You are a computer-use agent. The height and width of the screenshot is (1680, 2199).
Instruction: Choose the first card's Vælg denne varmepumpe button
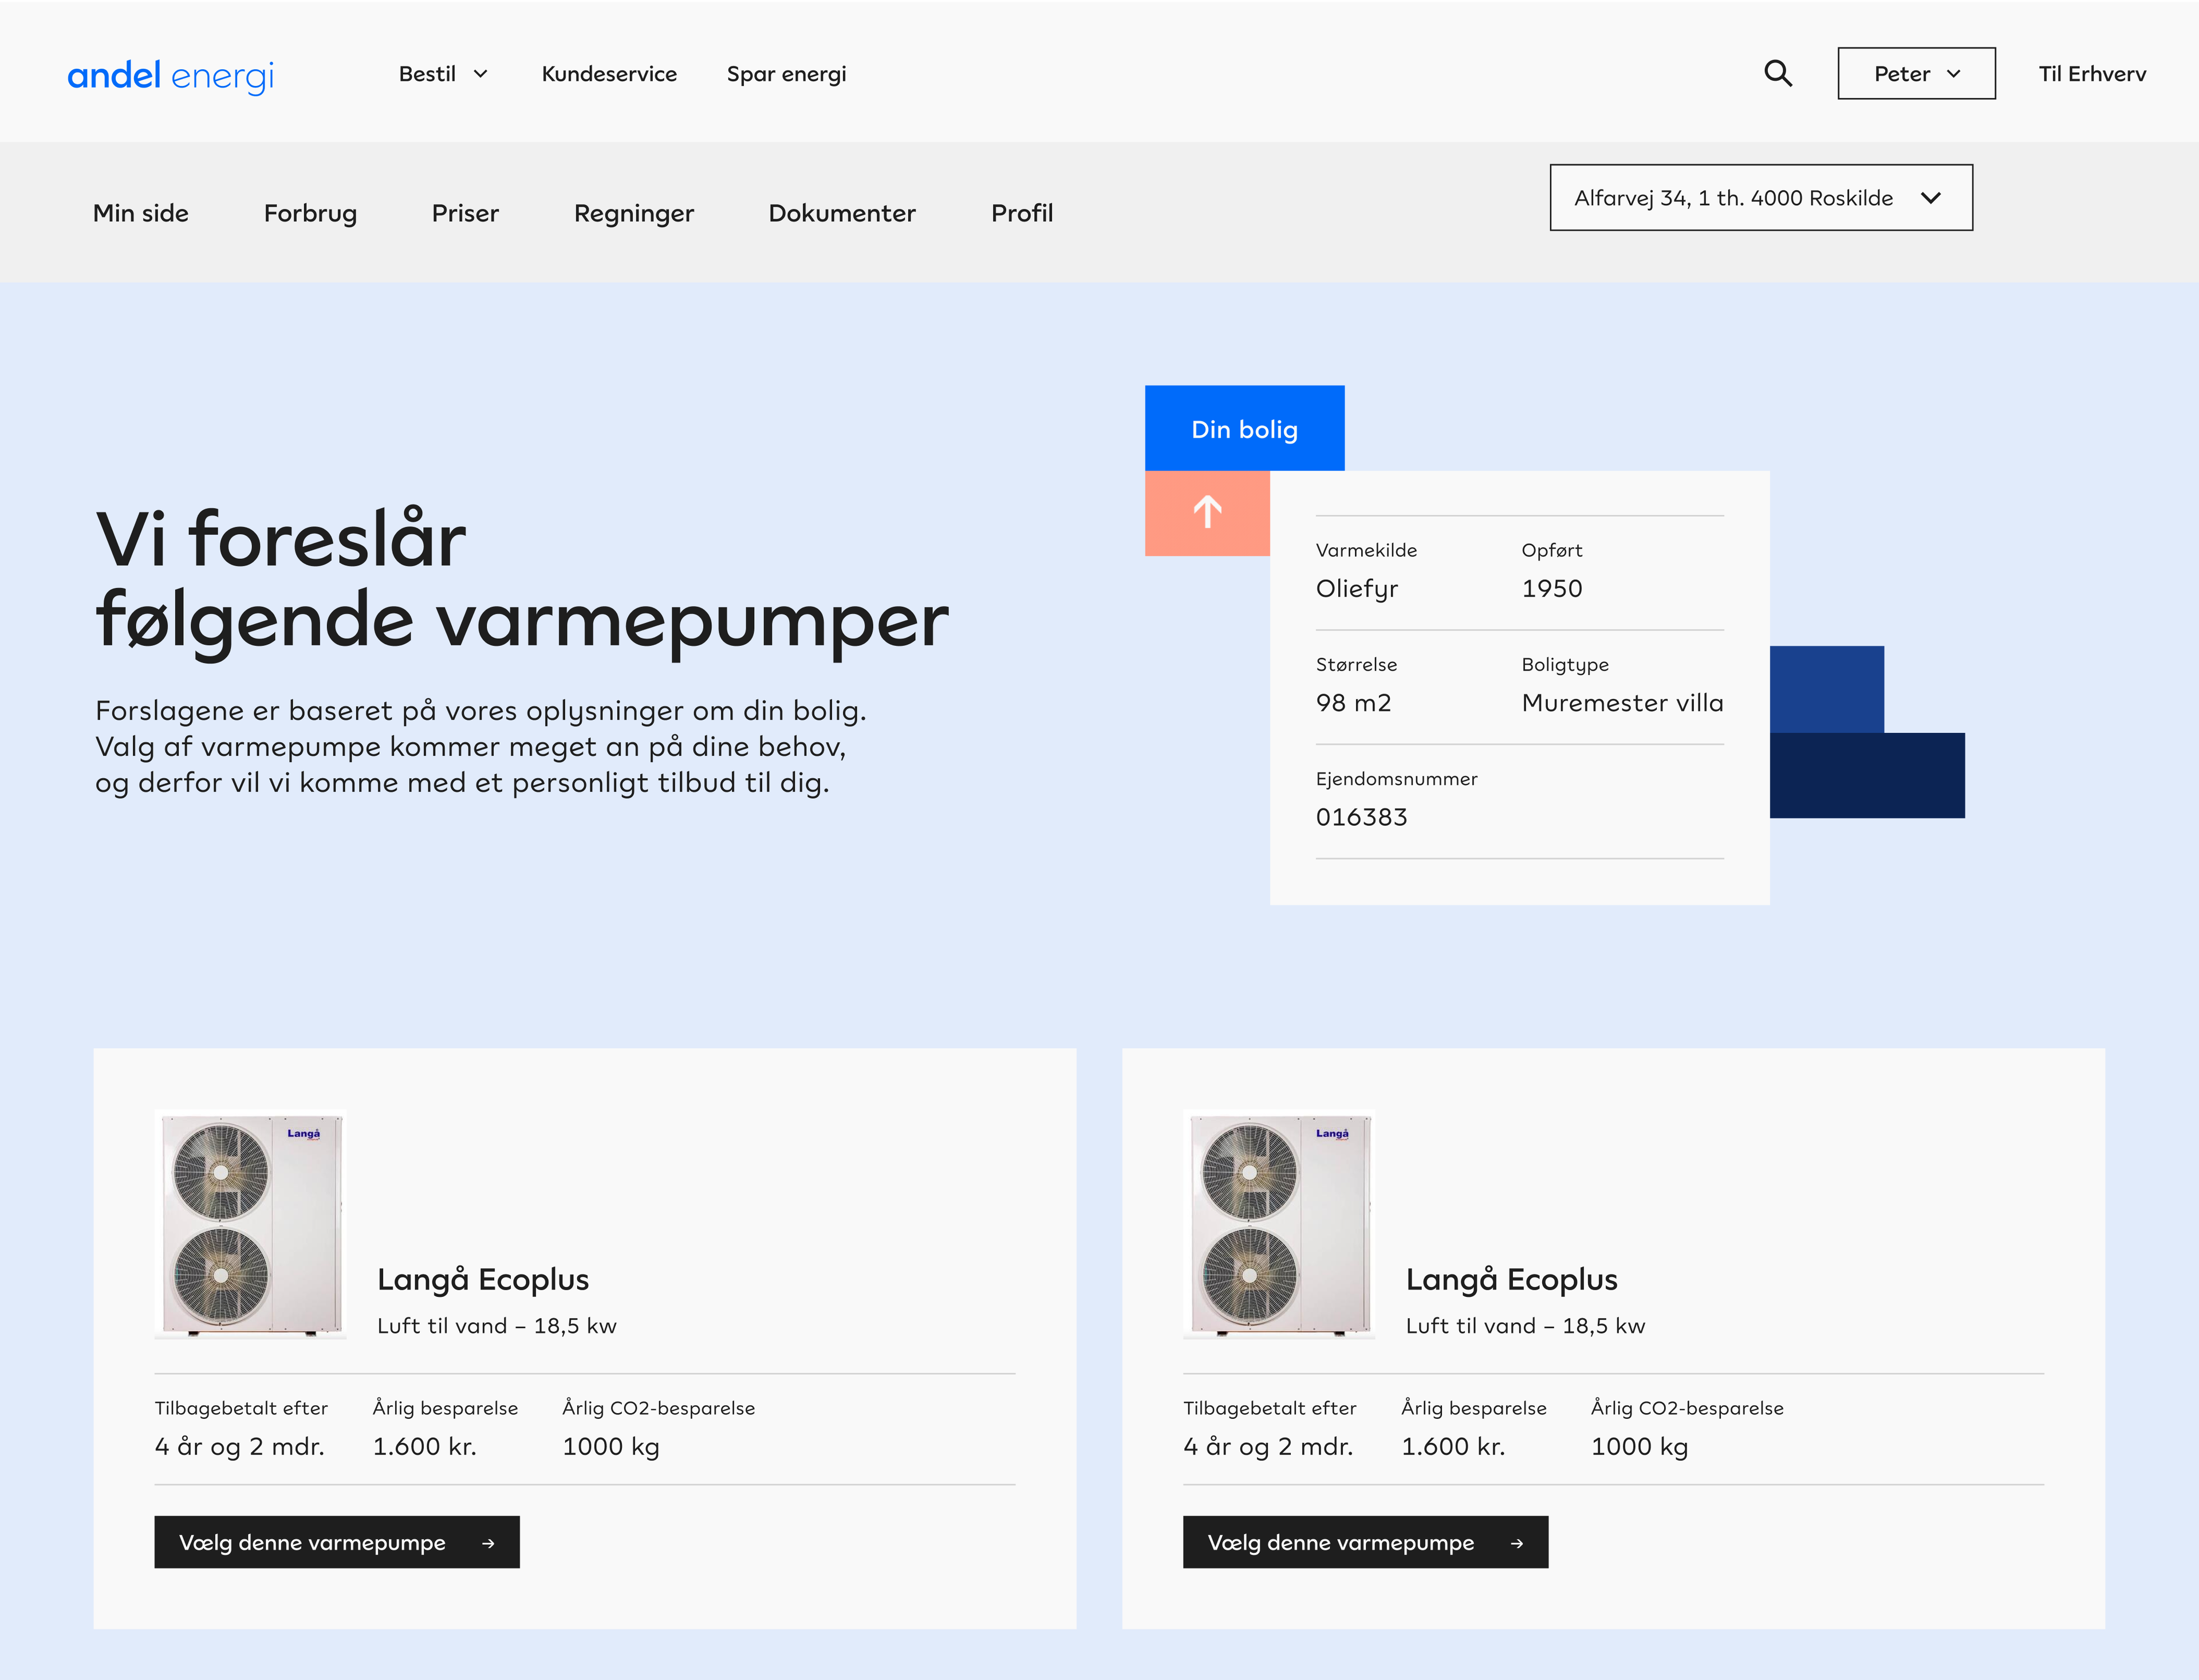[x=337, y=1542]
